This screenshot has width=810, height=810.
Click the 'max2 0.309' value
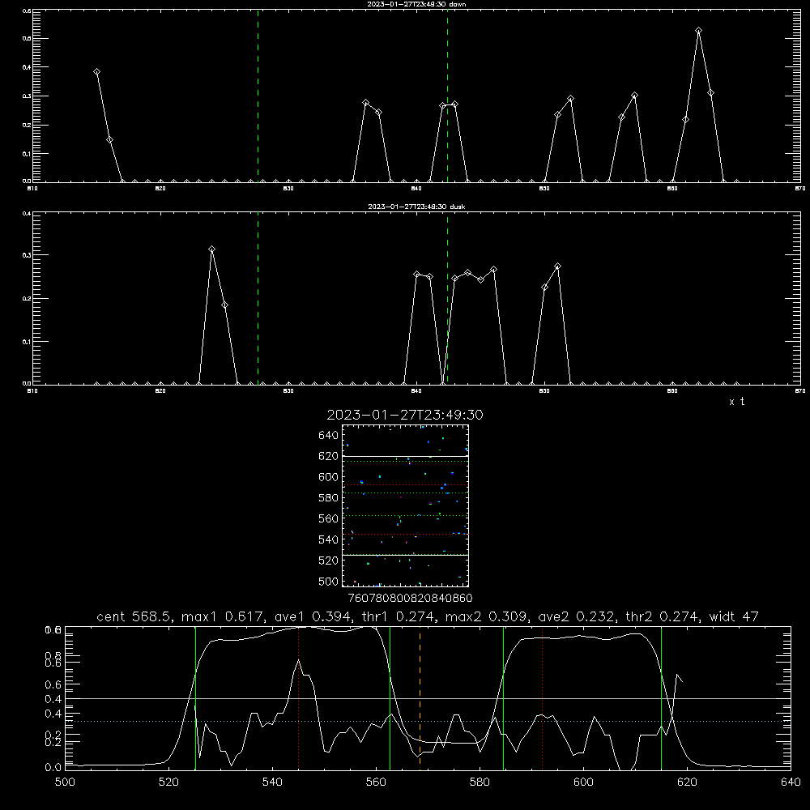point(484,616)
